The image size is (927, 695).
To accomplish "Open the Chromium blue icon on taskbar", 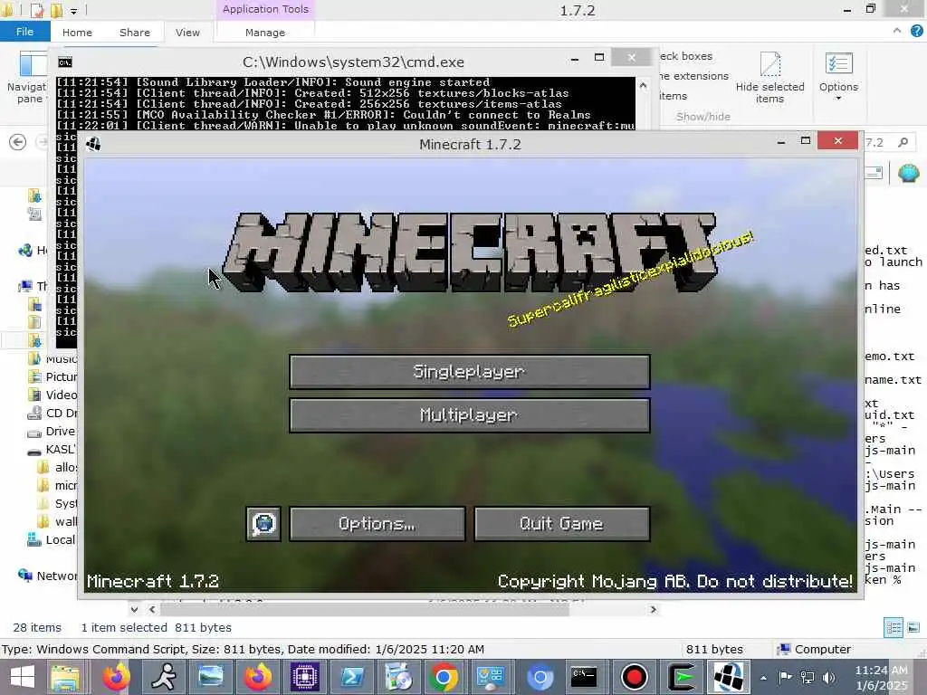I will coord(540,677).
